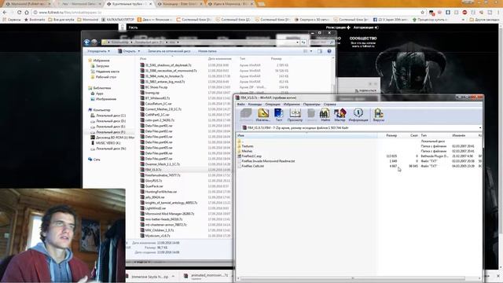Viewport: 503px width, 283px height.
Task: Click the Explorer search field
Action: point(321,42)
